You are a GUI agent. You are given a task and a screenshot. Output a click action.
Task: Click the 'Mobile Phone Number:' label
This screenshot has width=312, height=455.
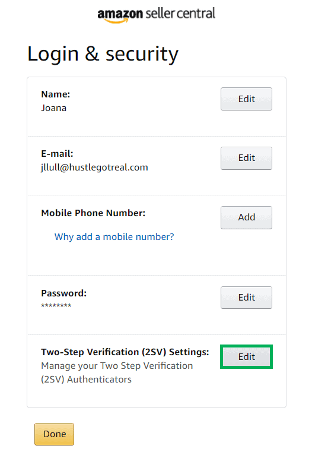point(93,213)
